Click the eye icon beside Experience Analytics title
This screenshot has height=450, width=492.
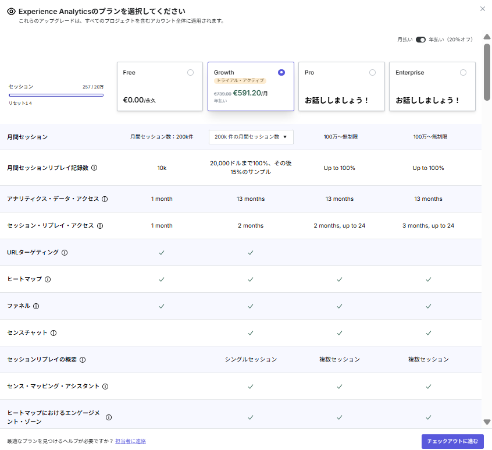point(11,12)
